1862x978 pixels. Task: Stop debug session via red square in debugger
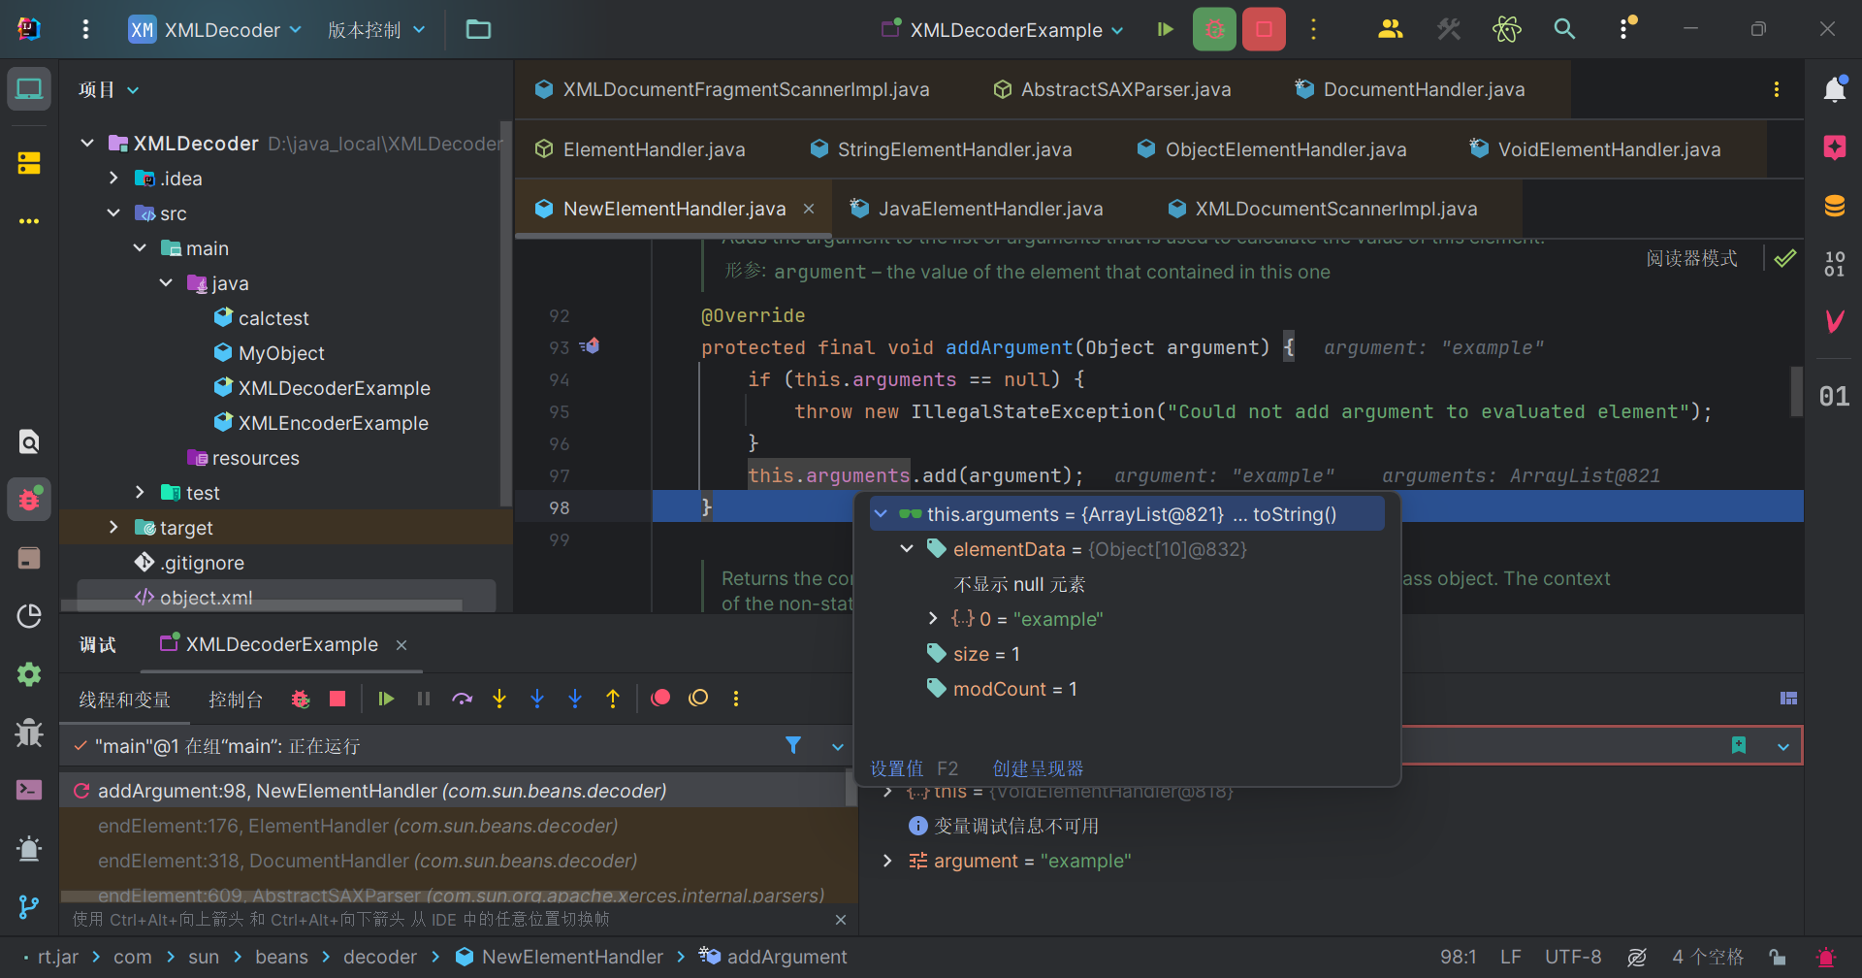point(337,699)
